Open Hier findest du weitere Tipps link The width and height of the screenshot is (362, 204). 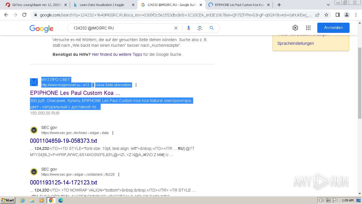tap(117, 54)
